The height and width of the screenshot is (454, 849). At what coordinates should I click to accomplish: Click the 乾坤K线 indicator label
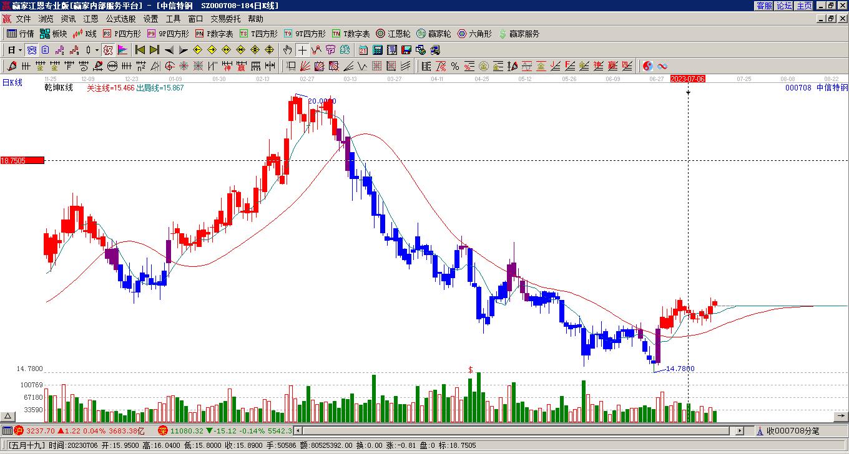coord(59,88)
